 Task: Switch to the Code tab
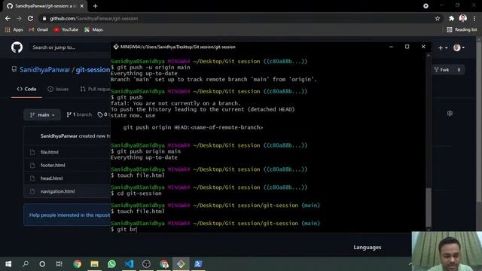pyautogui.click(x=27, y=89)
